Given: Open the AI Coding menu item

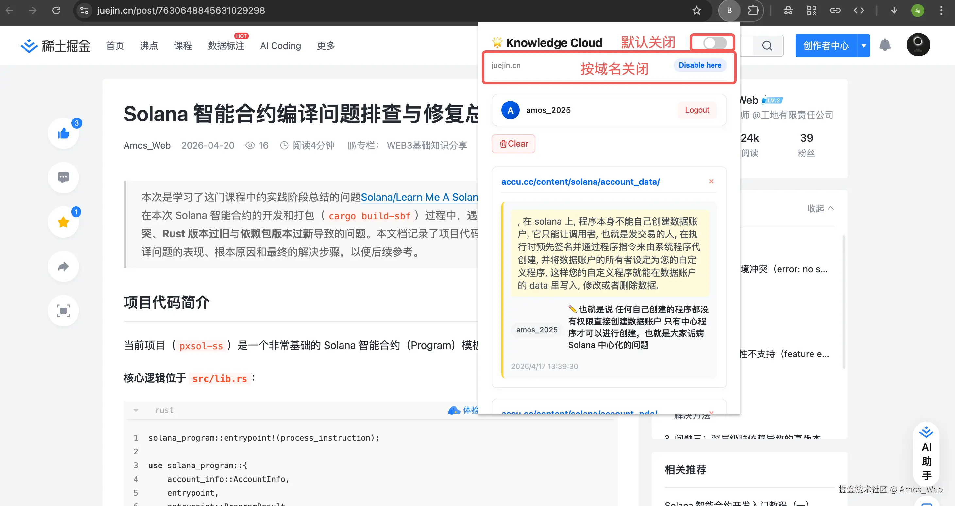Looking at the screenshot, I should pyautogui.click(x=280, y=46).
